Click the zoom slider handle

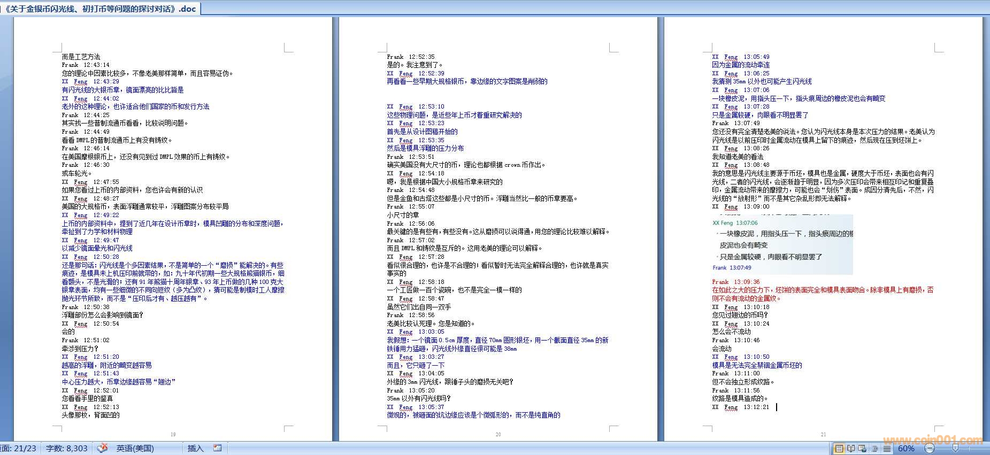tap(955, 449)
